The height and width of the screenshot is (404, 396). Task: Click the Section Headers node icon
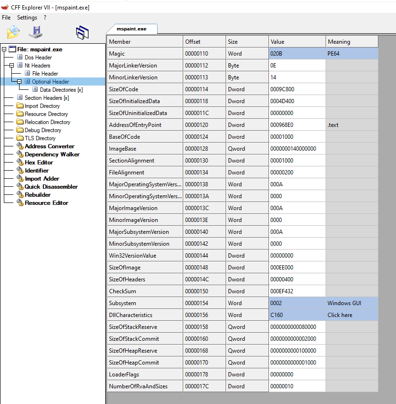coord(20,97)
